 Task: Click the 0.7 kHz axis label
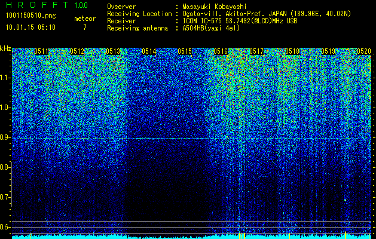coord(5,197)
